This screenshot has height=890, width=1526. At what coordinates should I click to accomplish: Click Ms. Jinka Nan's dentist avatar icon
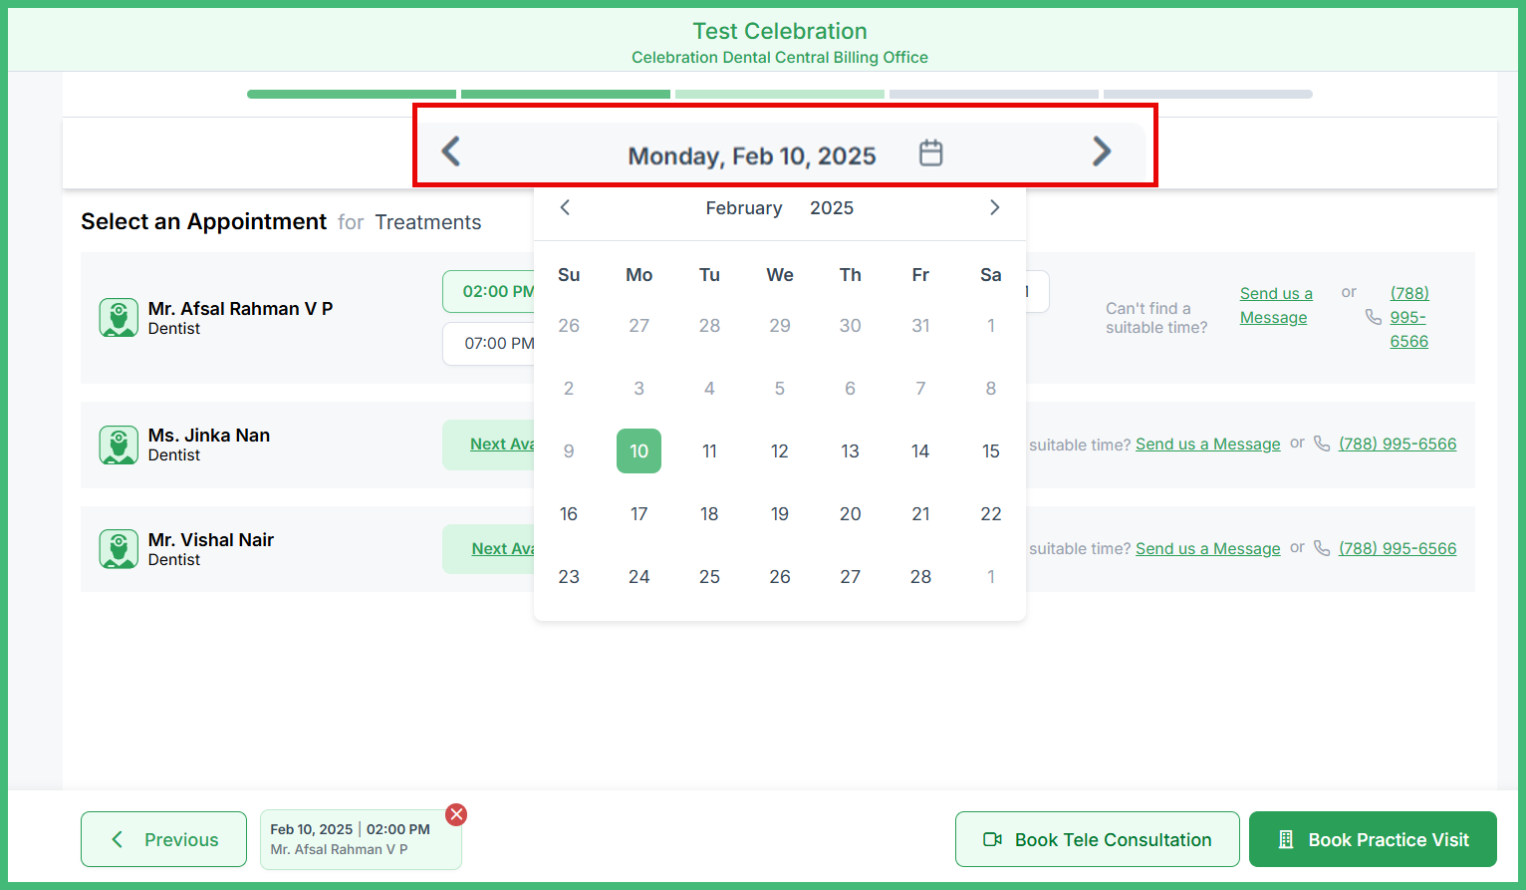coord(119,445)
